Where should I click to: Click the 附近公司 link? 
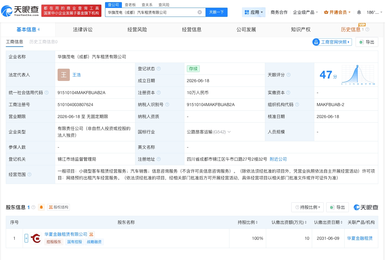click(x=278, y=159)
